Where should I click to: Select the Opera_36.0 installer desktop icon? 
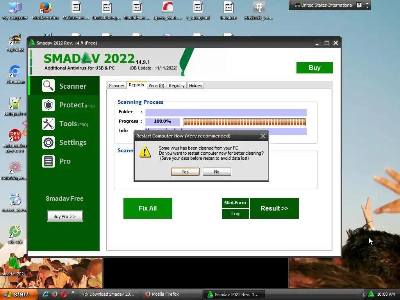click(167, 11)
